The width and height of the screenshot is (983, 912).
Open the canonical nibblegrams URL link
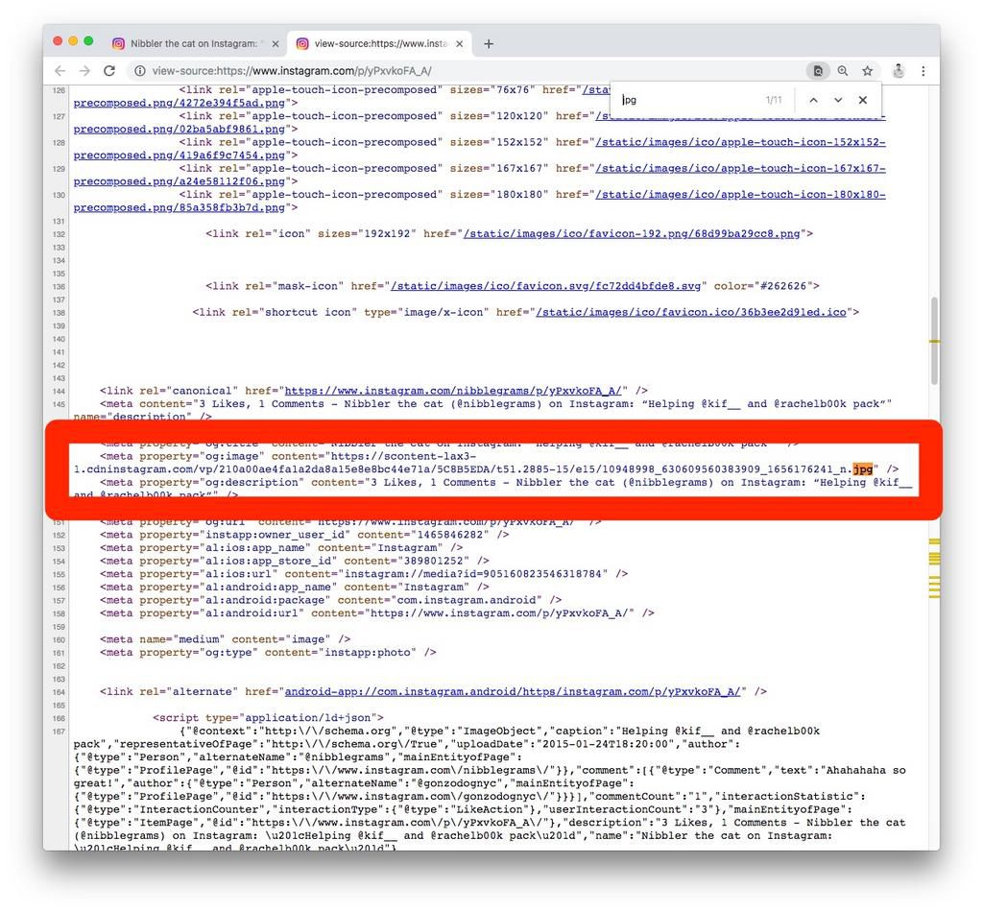[x=453, y=391]
